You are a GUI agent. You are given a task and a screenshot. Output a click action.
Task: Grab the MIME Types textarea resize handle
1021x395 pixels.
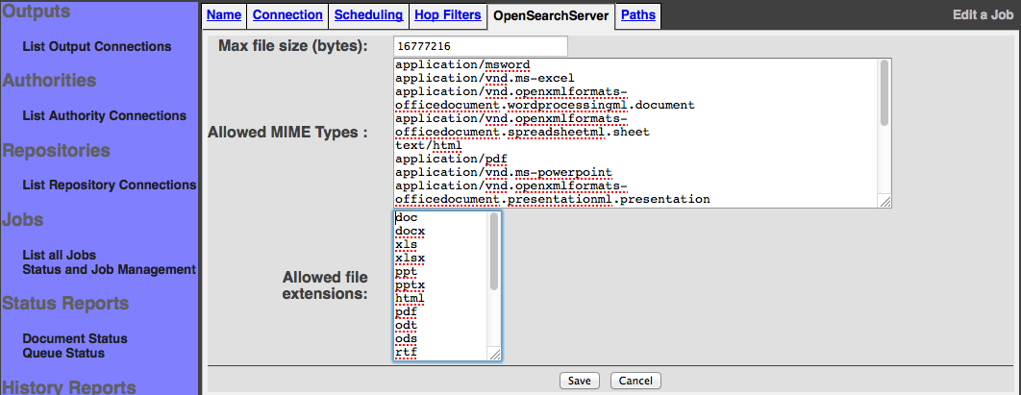[884, 201]
